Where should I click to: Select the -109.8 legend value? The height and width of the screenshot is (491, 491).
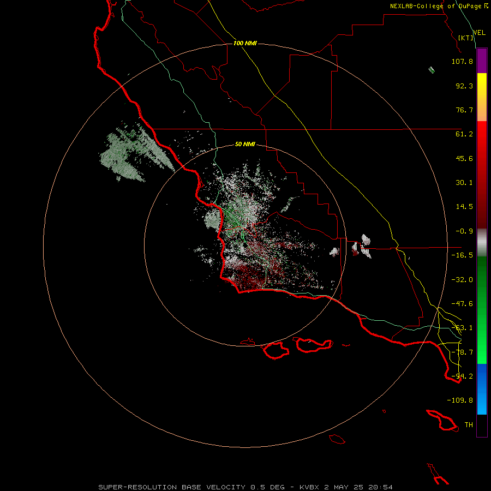[x=460, y=400]
